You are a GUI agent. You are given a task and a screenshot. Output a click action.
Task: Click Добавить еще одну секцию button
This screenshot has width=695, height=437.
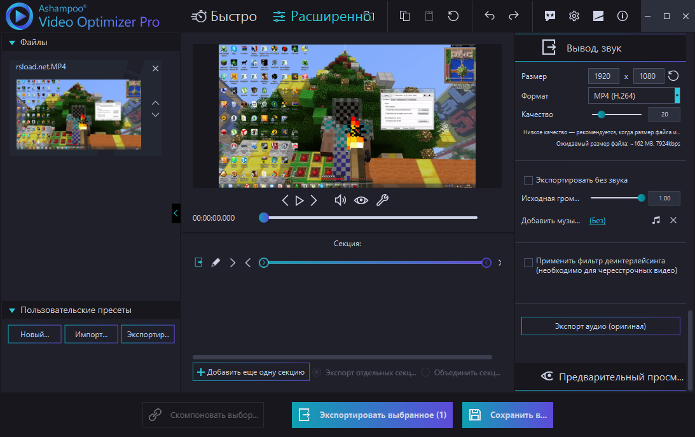(x=251, y=372)
